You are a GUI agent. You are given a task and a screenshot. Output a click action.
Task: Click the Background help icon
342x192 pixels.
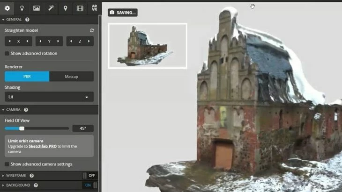pos(36,185)
